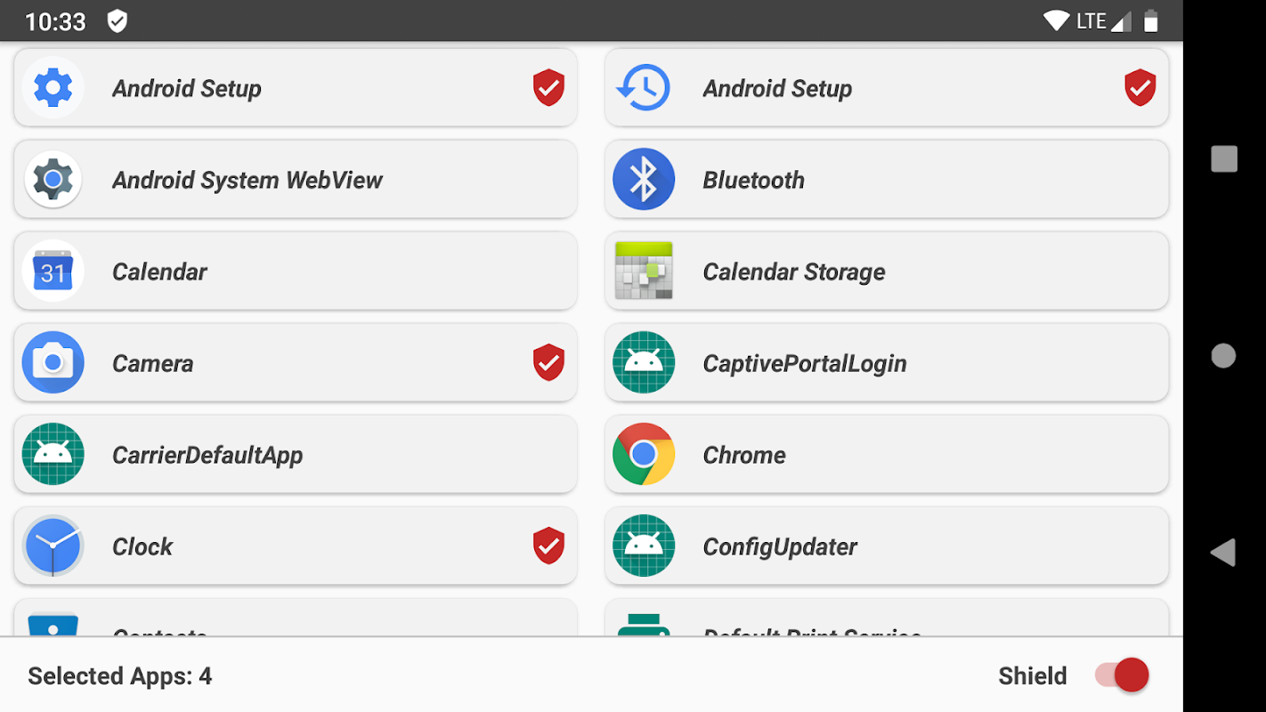
Task: Tap the Bluetooth app icon
Action: click(x=643, y=180)
